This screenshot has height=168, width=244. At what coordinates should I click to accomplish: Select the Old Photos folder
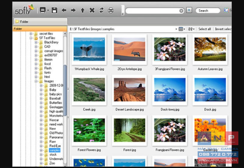[x=56, y=133]
